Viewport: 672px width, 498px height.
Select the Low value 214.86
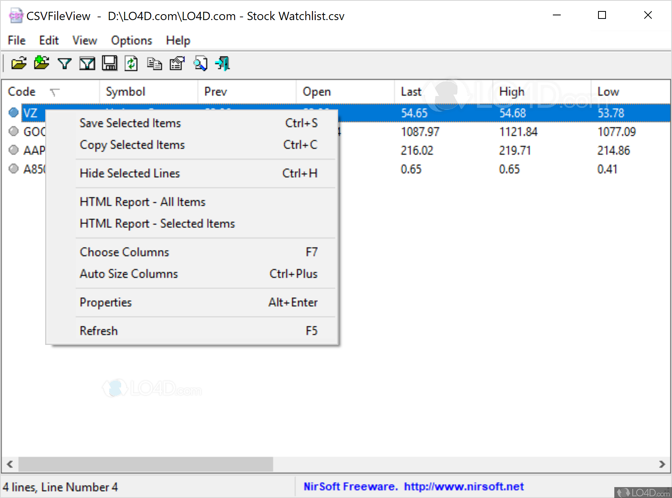click(614, 150)
